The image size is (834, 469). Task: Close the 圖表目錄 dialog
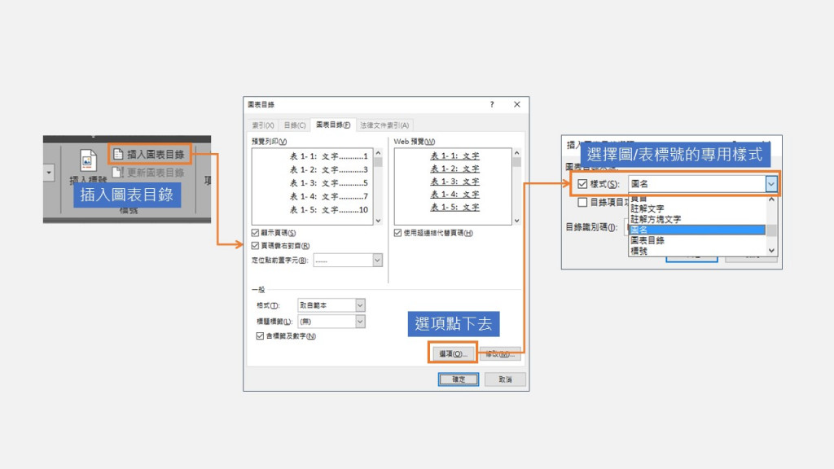(517, 104)
